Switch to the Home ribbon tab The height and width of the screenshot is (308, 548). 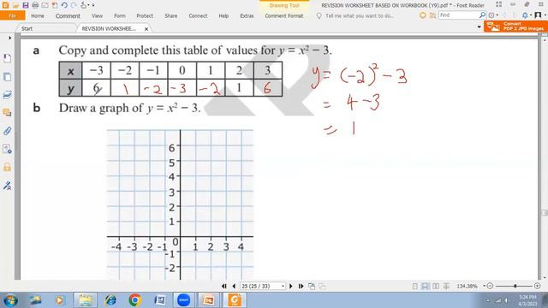click(x=38, y=15)
